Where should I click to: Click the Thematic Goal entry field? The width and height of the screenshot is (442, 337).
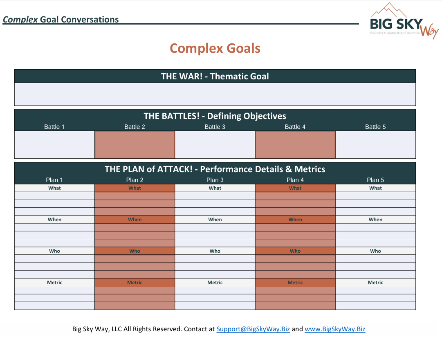(215, 94)
